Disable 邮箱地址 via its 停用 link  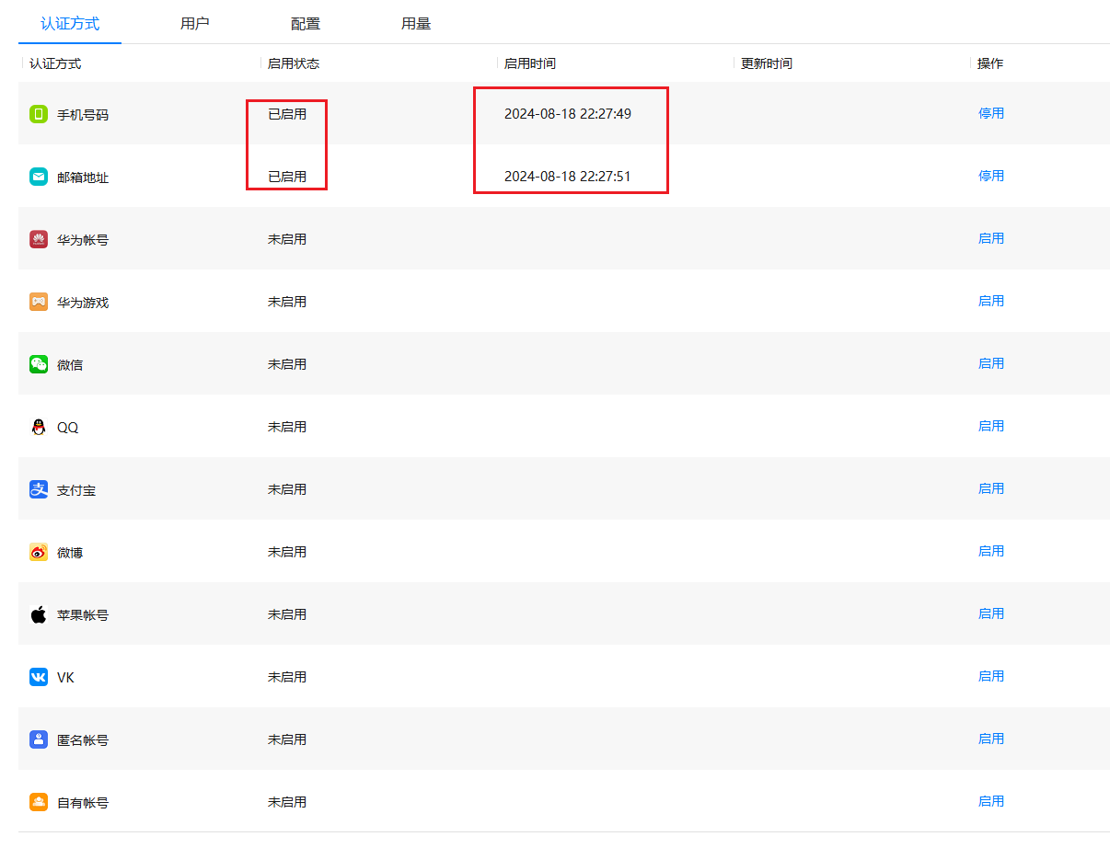(x=991, y=176)
